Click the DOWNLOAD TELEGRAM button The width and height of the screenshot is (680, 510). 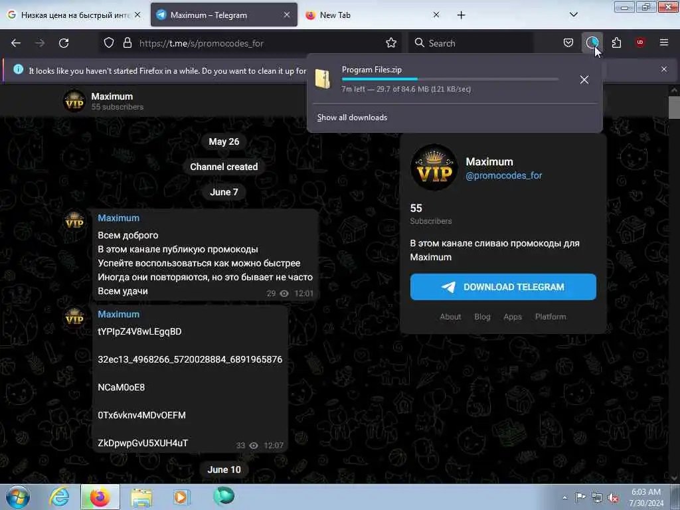[x=503, y=287]
